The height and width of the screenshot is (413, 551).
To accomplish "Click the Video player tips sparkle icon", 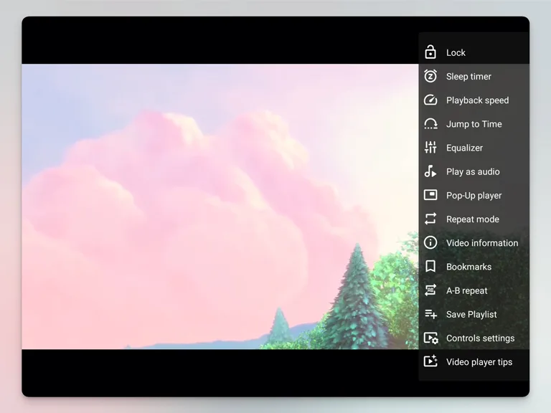I will click(430, 361).
